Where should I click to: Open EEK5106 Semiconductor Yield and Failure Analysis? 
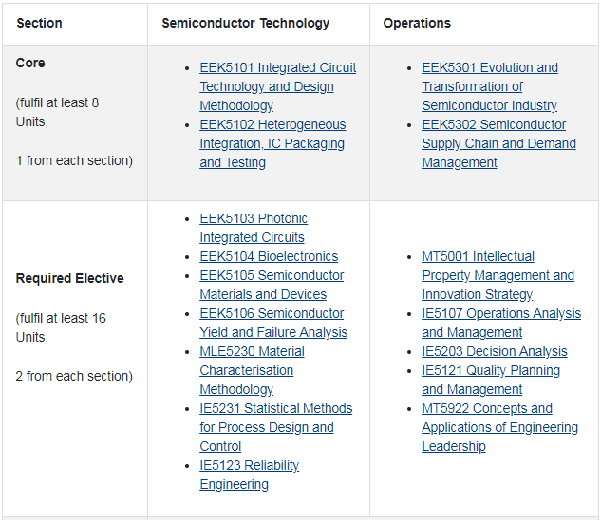coord(273,323)
